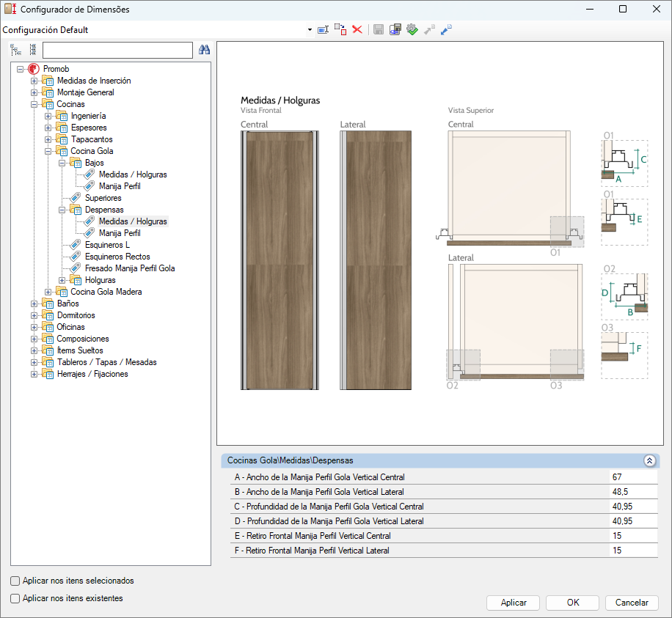672x618 pixels.
Task: Click the Ingeniería folder icon
Action: click(62, 116)
